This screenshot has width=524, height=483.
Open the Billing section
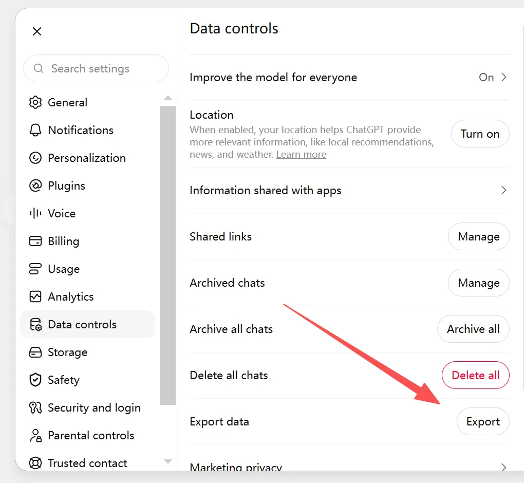87,241
